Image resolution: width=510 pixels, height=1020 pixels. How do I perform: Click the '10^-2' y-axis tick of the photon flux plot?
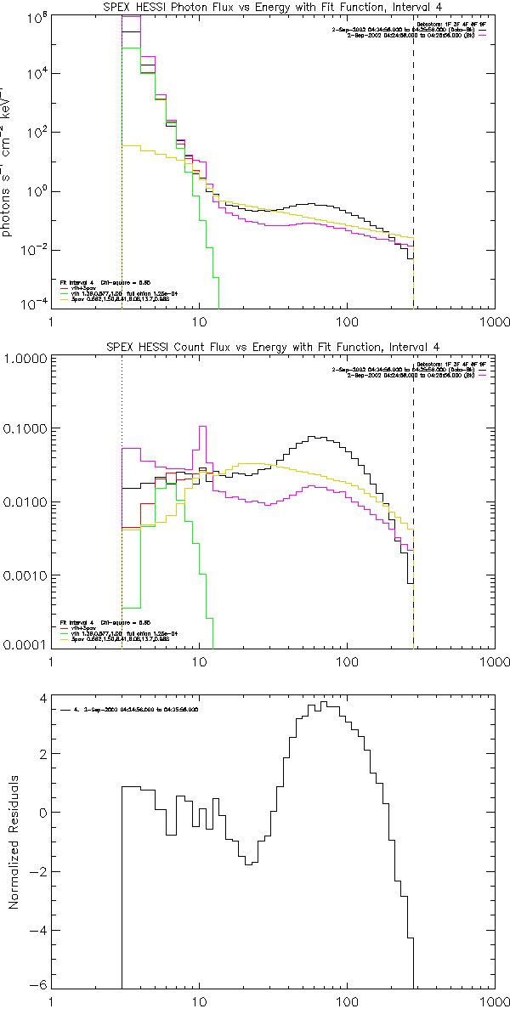click(x=34, y=248)
